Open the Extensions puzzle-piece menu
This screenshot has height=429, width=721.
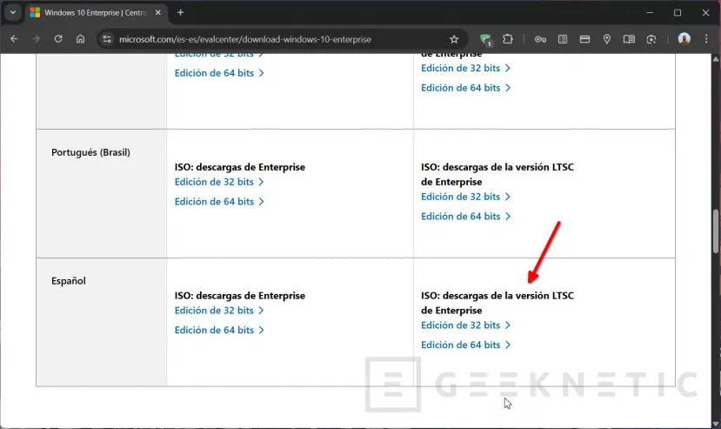click(x=508, y=39)
